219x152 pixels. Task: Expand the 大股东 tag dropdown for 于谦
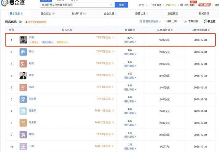(x=34, y=42)
